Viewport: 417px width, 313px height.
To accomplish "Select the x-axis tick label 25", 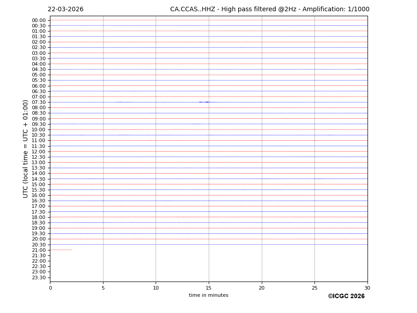I will pos(314,288).
